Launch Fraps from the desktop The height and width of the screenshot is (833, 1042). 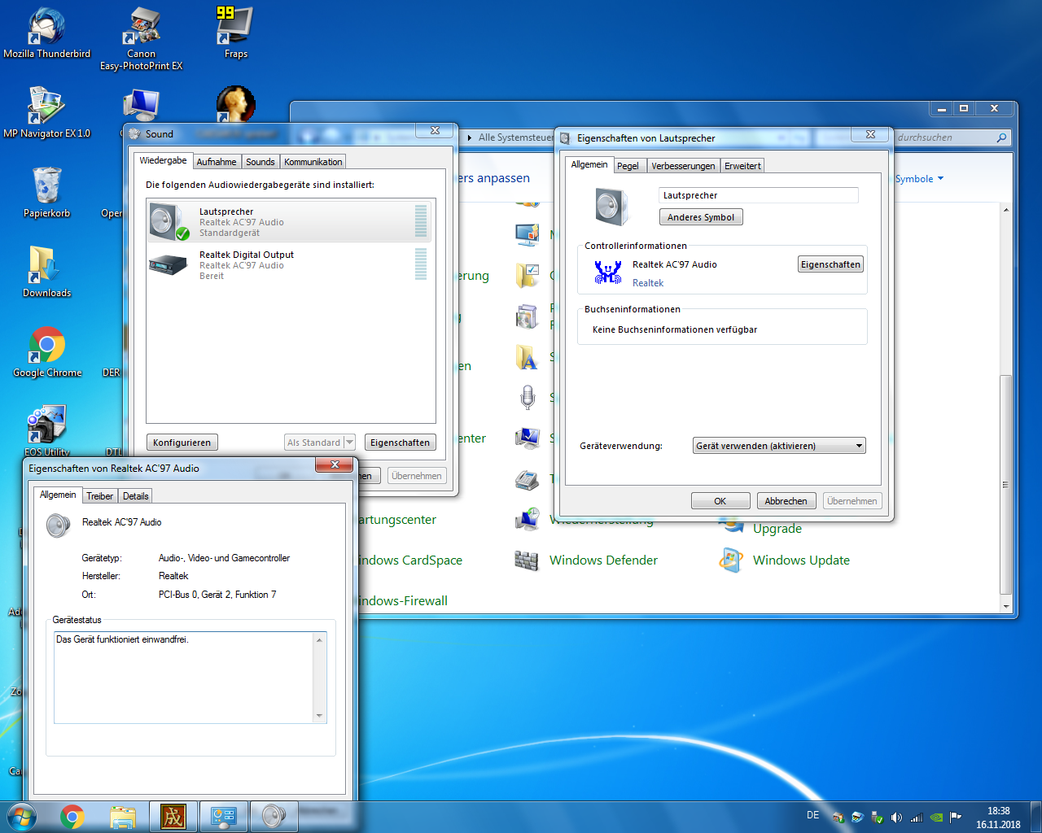point(235,33)
